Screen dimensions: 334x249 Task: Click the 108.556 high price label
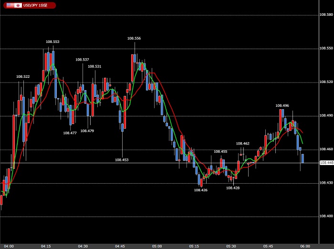134,38
